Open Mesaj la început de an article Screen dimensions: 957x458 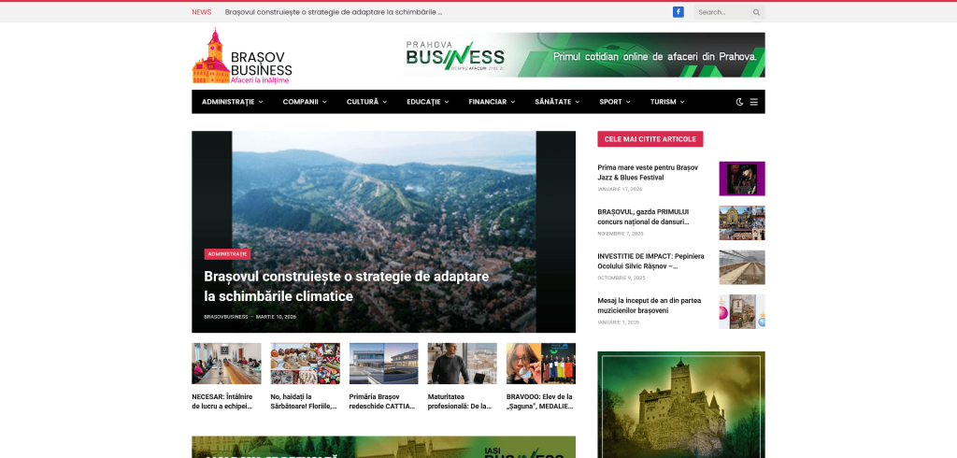650,306
